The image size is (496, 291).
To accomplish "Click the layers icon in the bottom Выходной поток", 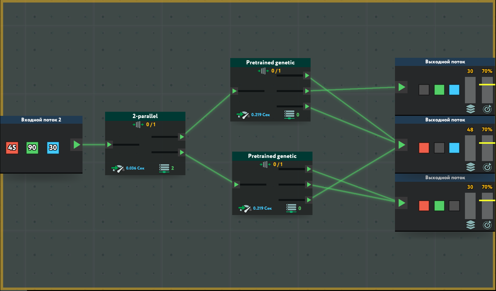I will point(470,225).
